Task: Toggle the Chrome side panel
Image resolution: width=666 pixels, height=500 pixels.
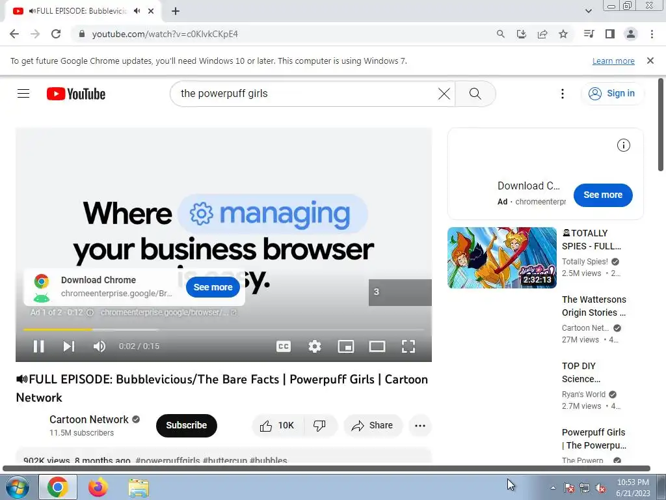Action: (x=610, y=34)
